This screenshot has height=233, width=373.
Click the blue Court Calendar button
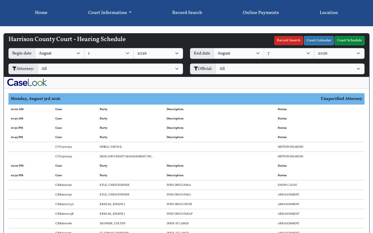[319, 40]
